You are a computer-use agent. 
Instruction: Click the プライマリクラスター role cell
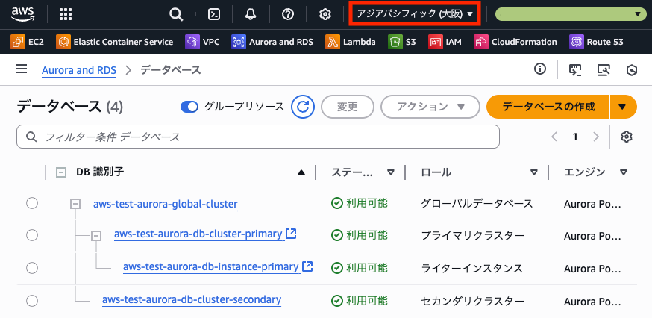click(x=472, y=236)
